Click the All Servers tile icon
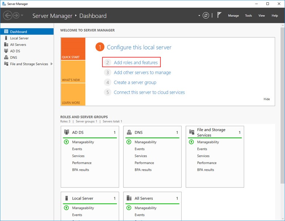285x221 pixels. (129, 198)
